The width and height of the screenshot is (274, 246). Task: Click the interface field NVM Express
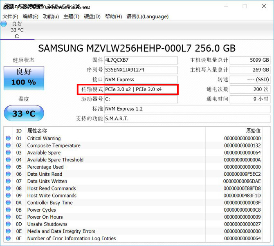(x=141, y=80)
